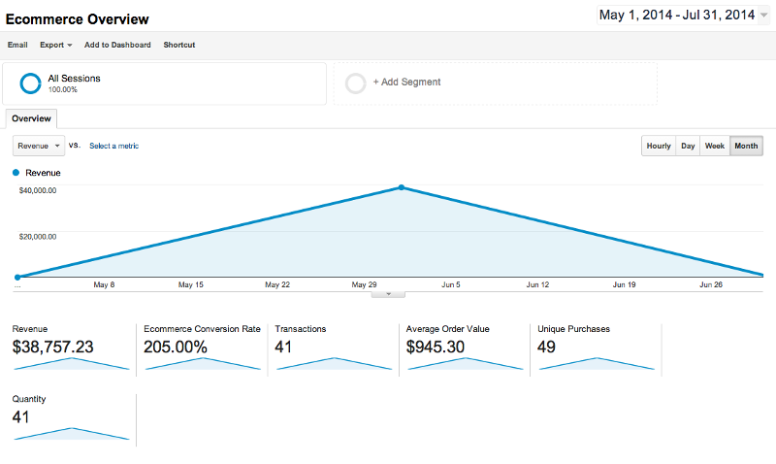Open the Unique Purchases sparkline
The width and height of the screenshot is (776, 464).
(597, 363)
